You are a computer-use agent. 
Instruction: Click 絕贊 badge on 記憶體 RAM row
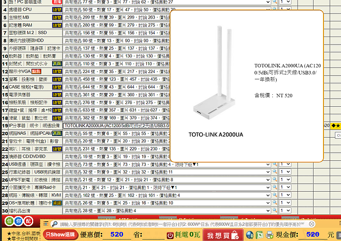pos(57,25)
